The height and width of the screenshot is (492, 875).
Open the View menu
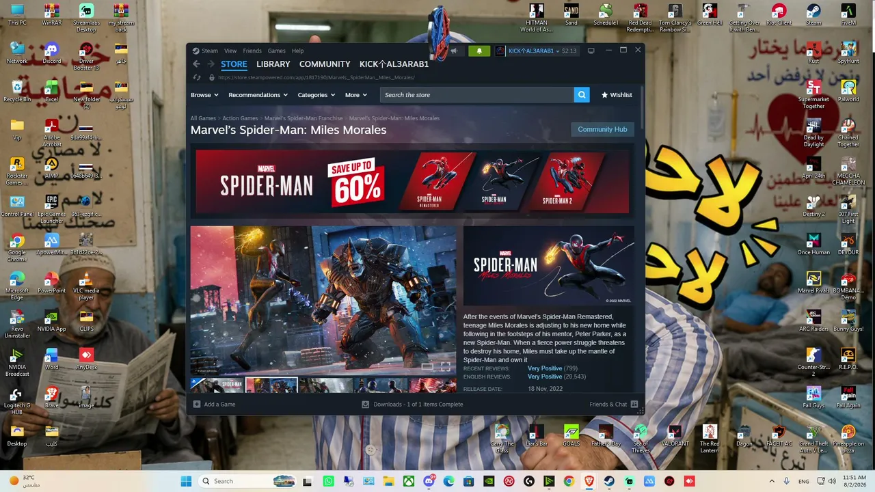pyautogui.click(x=230, y=51)
